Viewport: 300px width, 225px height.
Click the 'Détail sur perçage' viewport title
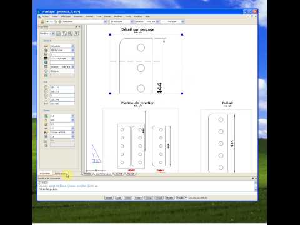click(138, 29)
